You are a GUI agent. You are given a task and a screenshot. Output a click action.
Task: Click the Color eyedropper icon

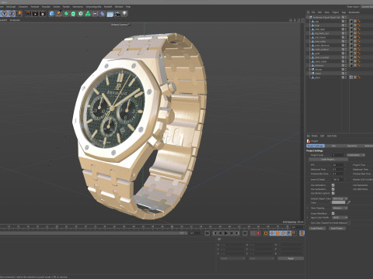point(349,202)
